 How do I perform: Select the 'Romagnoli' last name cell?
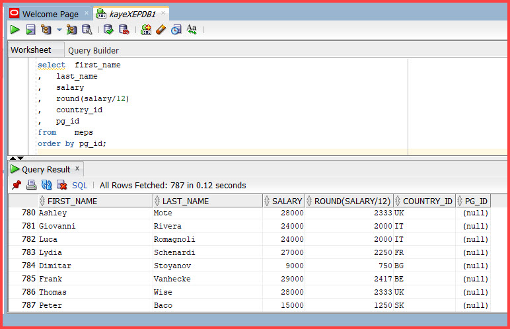207,239
